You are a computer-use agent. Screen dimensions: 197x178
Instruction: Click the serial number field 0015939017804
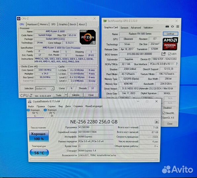tap(96, 132)
